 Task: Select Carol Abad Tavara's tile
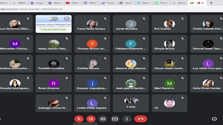(92, 24)
